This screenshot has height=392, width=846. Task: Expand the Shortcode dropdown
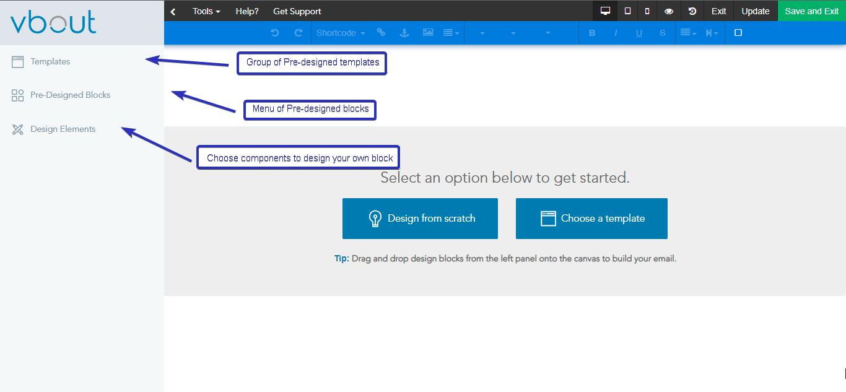341,33
